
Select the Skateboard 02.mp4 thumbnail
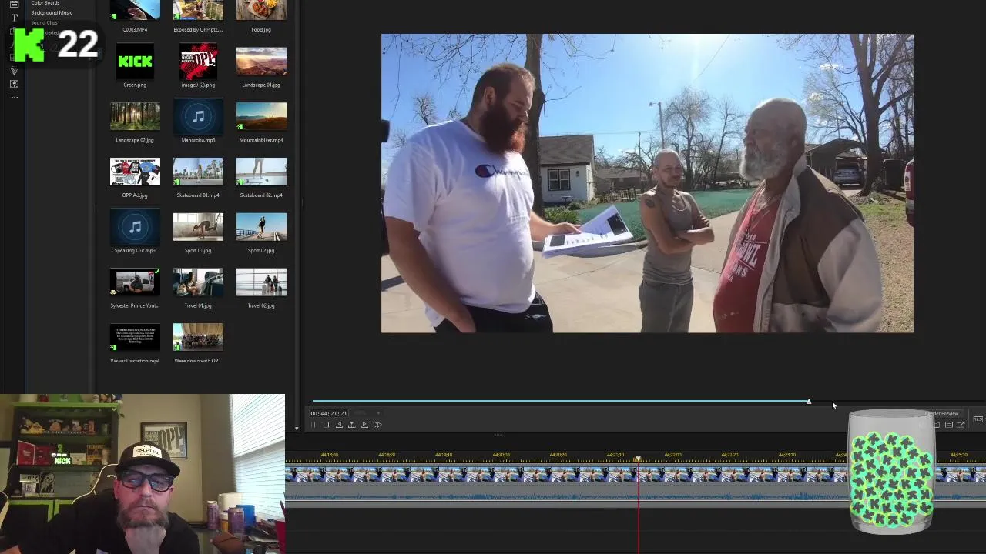click(261, 172)
